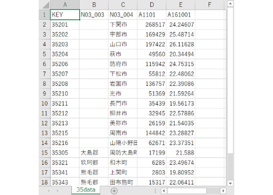Select header cell A1101

tap(152, 15)
